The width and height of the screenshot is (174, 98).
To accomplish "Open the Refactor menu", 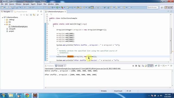I will point(18,4).
